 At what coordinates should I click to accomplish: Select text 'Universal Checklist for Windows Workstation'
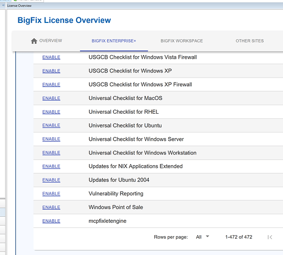coord(143,153)
